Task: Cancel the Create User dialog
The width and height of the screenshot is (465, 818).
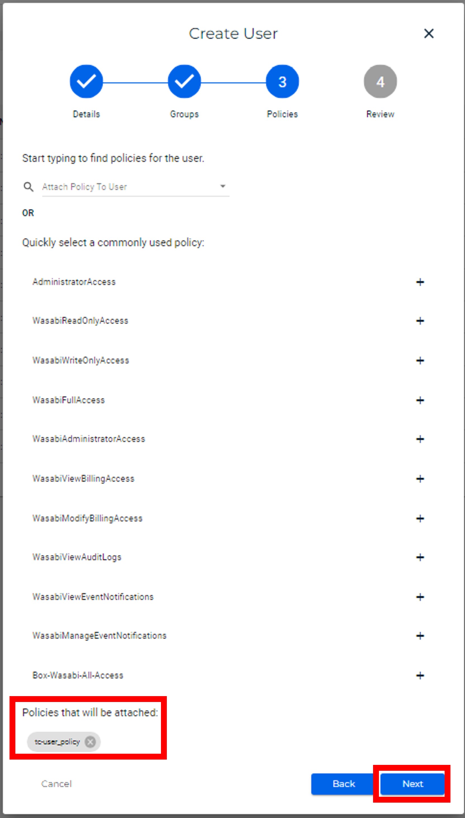Action: (x=56, y=784)
